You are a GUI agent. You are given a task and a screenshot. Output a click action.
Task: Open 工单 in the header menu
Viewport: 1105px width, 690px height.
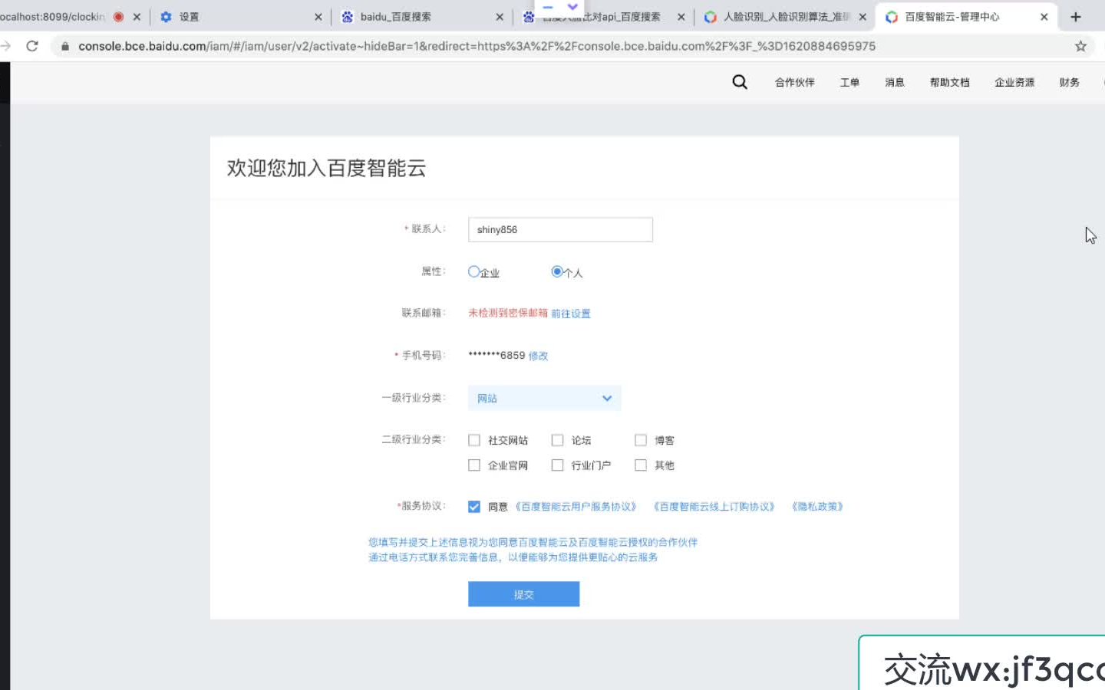849,82
